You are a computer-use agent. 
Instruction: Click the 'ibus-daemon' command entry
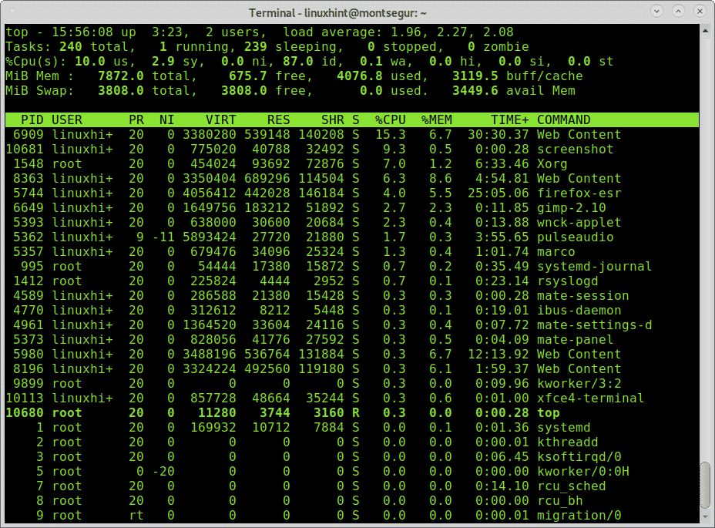click(579, 311)
